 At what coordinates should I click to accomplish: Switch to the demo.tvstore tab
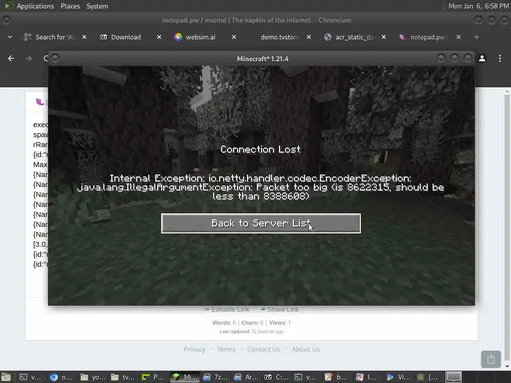pos(279,37)
